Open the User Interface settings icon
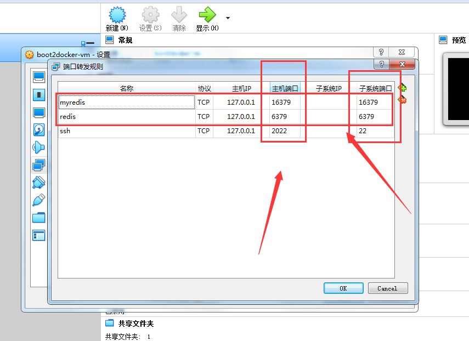Screen dimensions: 469x341 pyautogui.click(x=39, y=236)
